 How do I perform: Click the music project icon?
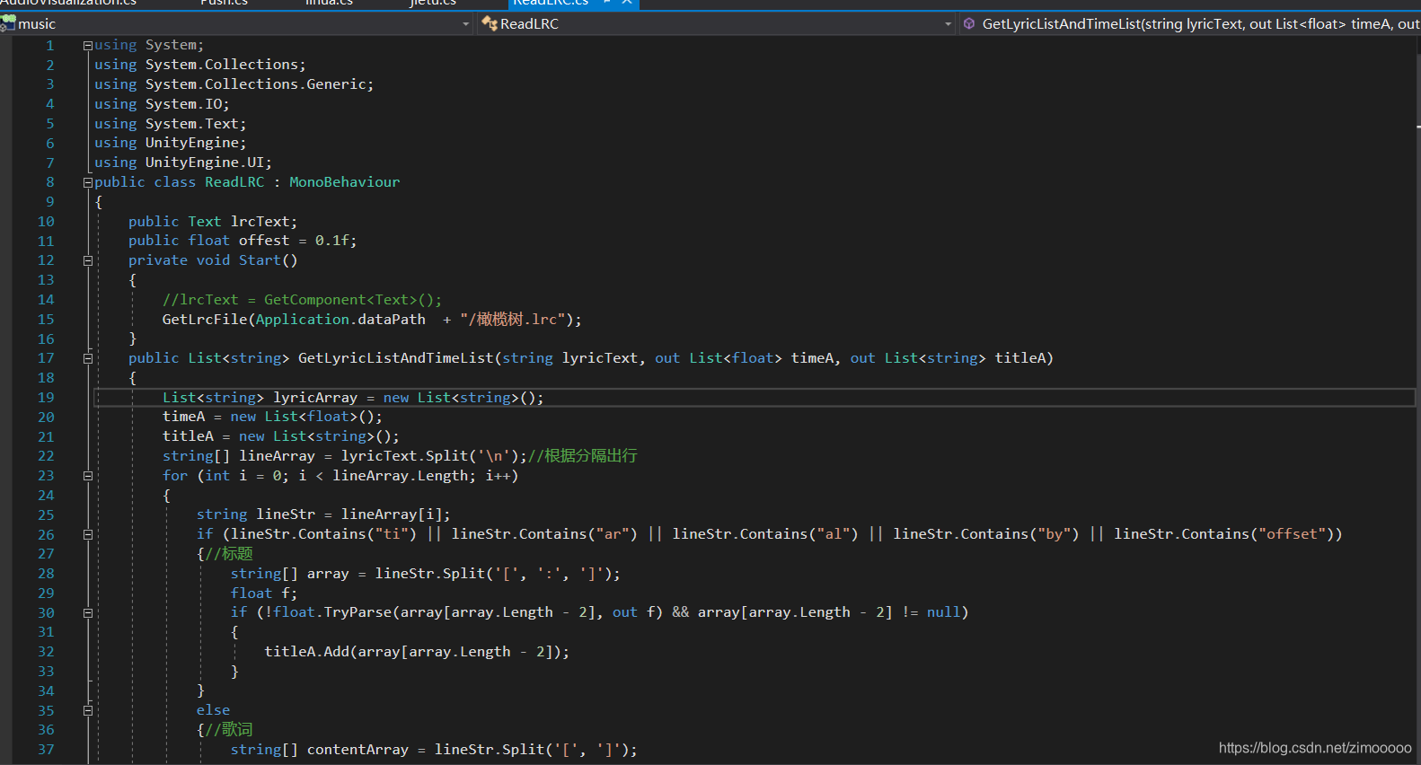point(8,23)
